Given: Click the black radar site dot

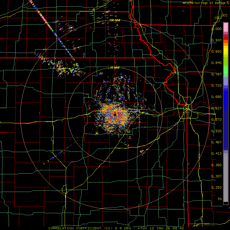Looking at the screenshot, I should (x=115, y=115).
